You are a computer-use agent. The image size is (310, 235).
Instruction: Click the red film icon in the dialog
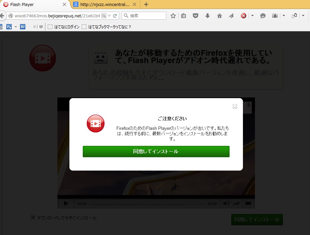point(95,124)
